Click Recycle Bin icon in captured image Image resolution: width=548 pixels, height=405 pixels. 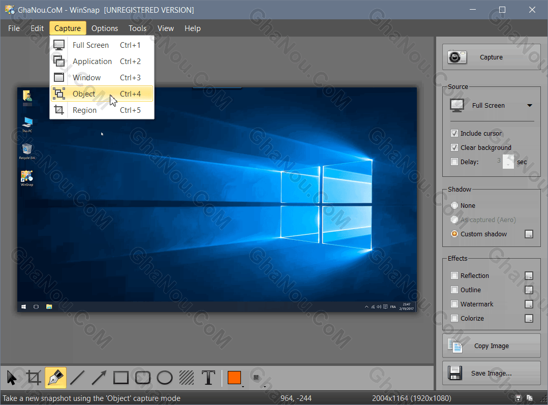tap(27, 151)
